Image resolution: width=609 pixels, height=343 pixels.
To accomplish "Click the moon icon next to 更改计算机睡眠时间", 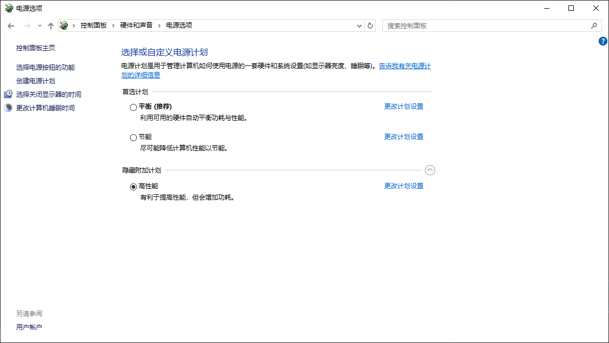I will (x=8, y=108).
